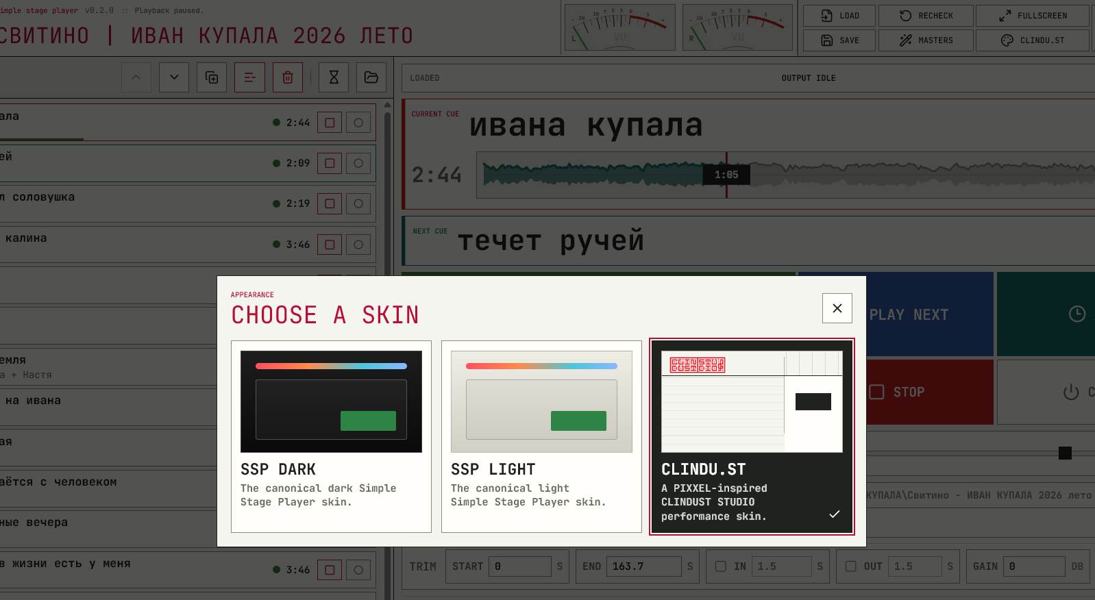
Task: Click the fade OUT duration field
Action: pyautogui.click(x=914, y=566)
